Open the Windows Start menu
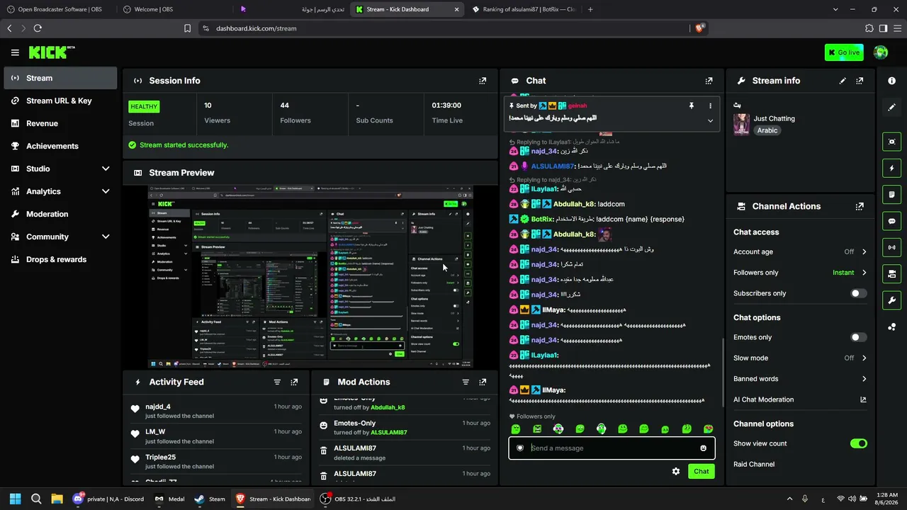Image resolution: width=907 pixels, height=510 pixels. click(x=16, y=499)
